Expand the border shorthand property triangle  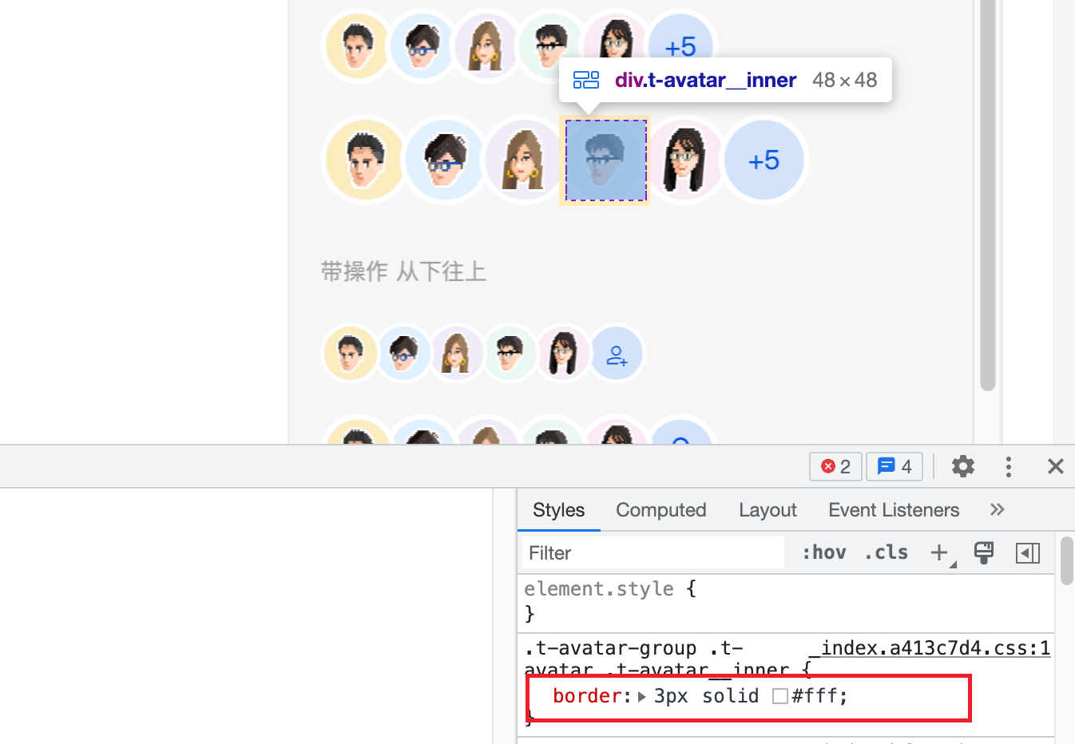[641, 695]
